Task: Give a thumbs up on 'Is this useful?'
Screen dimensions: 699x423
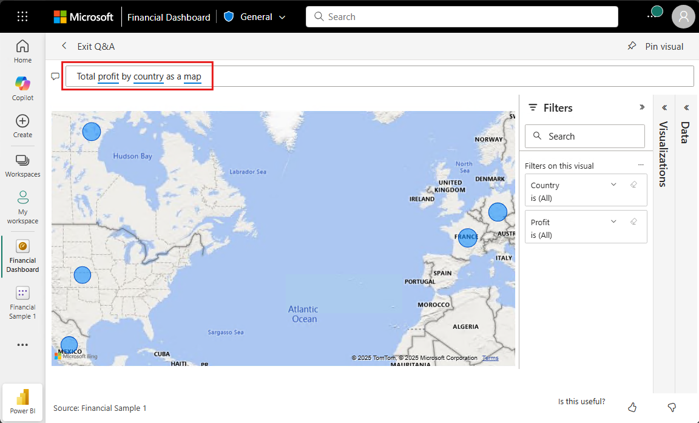Action: (632, 407)
